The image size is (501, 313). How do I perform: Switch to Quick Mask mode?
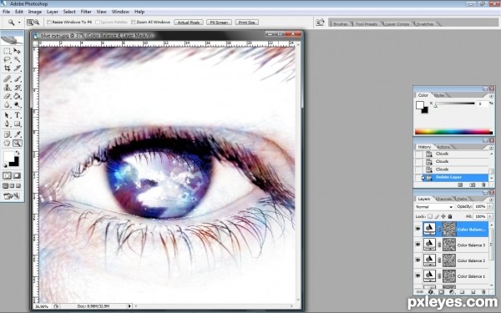pos(17,175)
